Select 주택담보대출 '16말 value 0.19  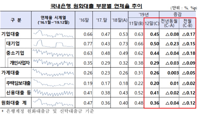tap(88, 83)
